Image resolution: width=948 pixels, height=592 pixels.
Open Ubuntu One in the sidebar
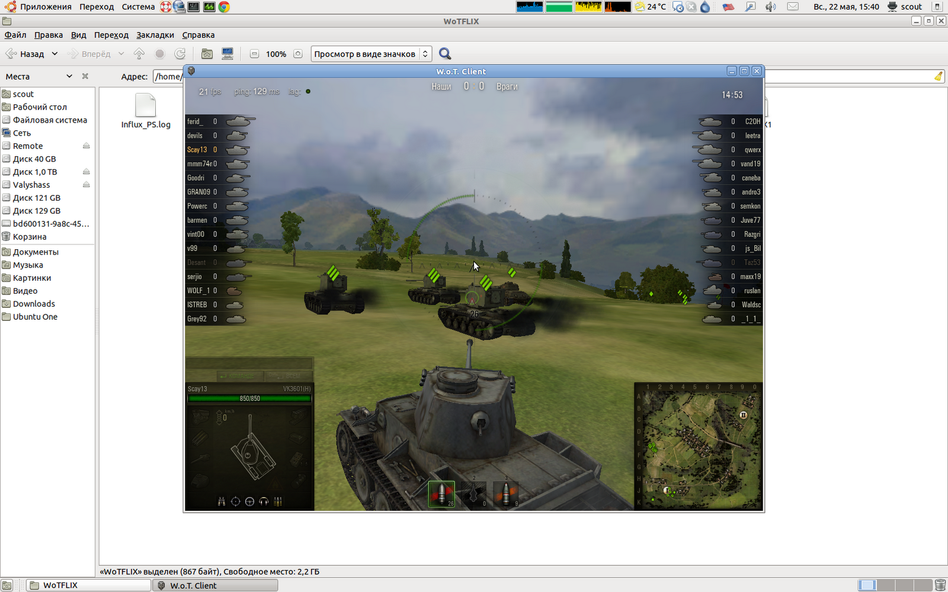pyautogui.click(x=35, y=317)
